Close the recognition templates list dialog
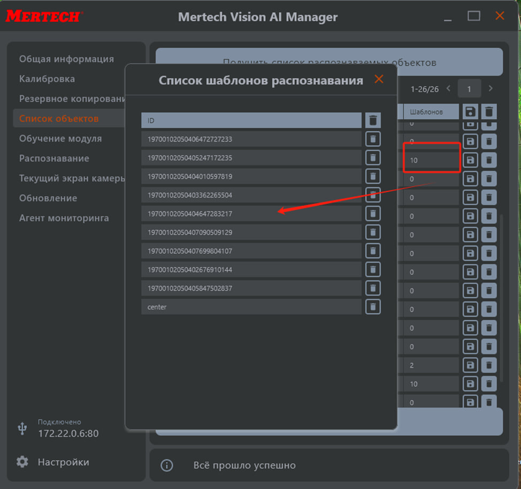Screen dimensions: 521x489 click(x=379, y=80)
